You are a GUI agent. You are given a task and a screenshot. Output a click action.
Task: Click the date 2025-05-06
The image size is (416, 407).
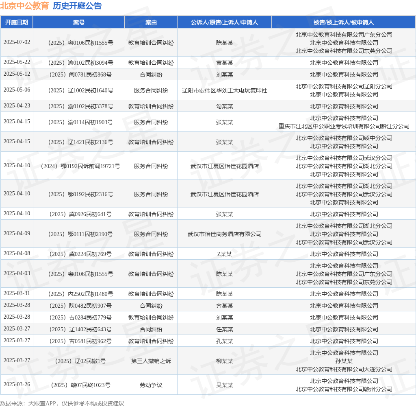tap(17, 90)
